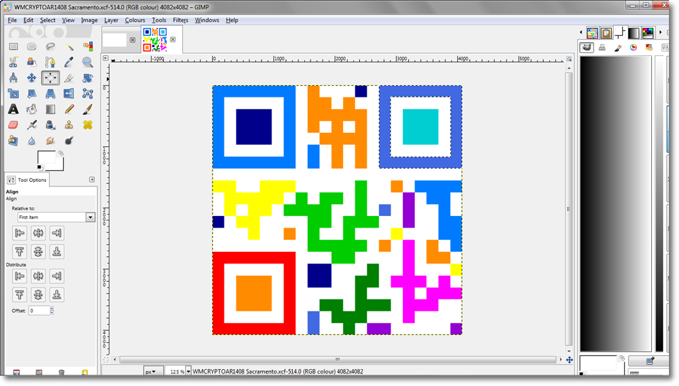Open the image menu at ruler corner
This screenshot has width=679, height=386.
click(x=106, y=58)
